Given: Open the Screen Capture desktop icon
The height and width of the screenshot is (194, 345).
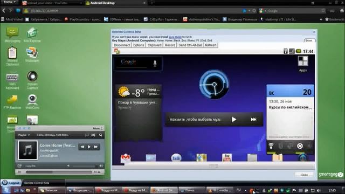Looking at the screenshot, I should (32, 80).
